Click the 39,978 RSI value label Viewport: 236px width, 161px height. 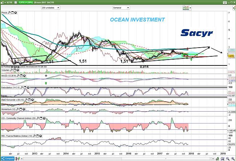[x=232, y=144]
